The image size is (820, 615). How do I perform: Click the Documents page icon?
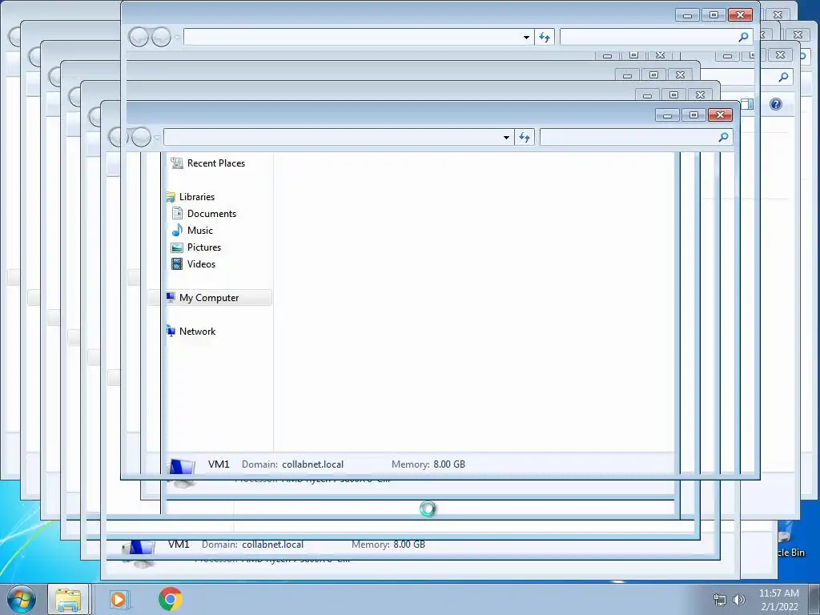coord(177,213)
